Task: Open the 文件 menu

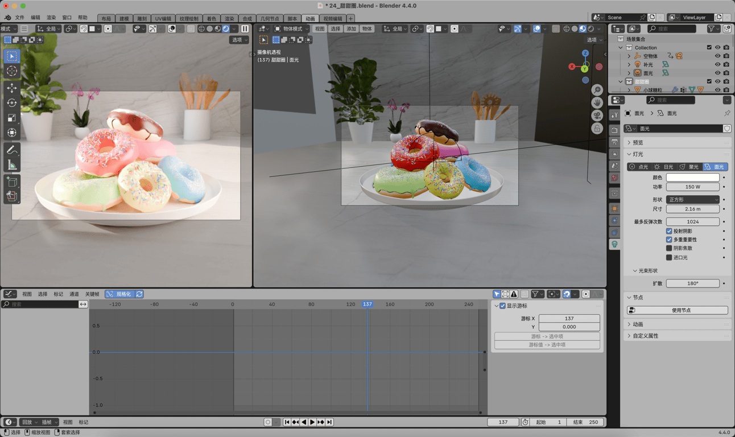Action: pos(19,18)
